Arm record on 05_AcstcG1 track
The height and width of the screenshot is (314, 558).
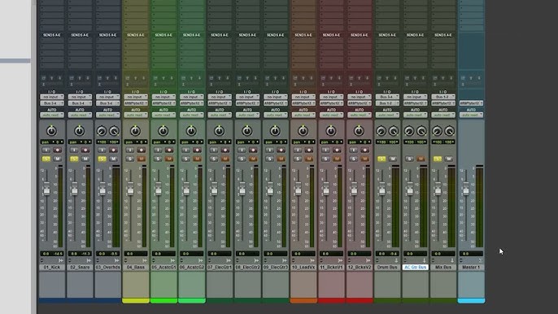pyautogui.click(x=169, y=150)
